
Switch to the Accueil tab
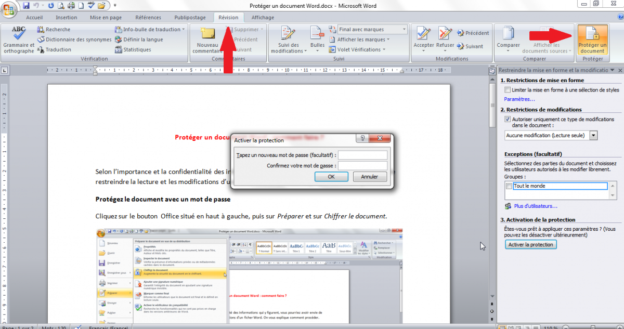pos(34,17)
